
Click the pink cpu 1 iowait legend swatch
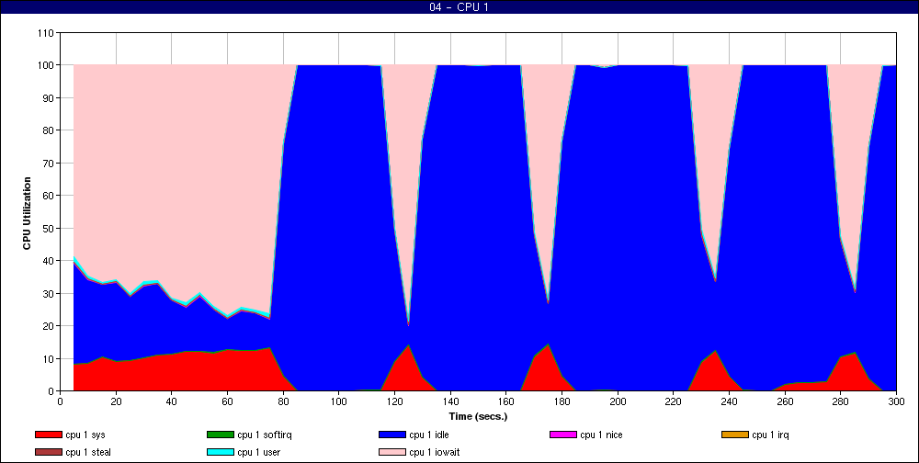tap(391, 453)
